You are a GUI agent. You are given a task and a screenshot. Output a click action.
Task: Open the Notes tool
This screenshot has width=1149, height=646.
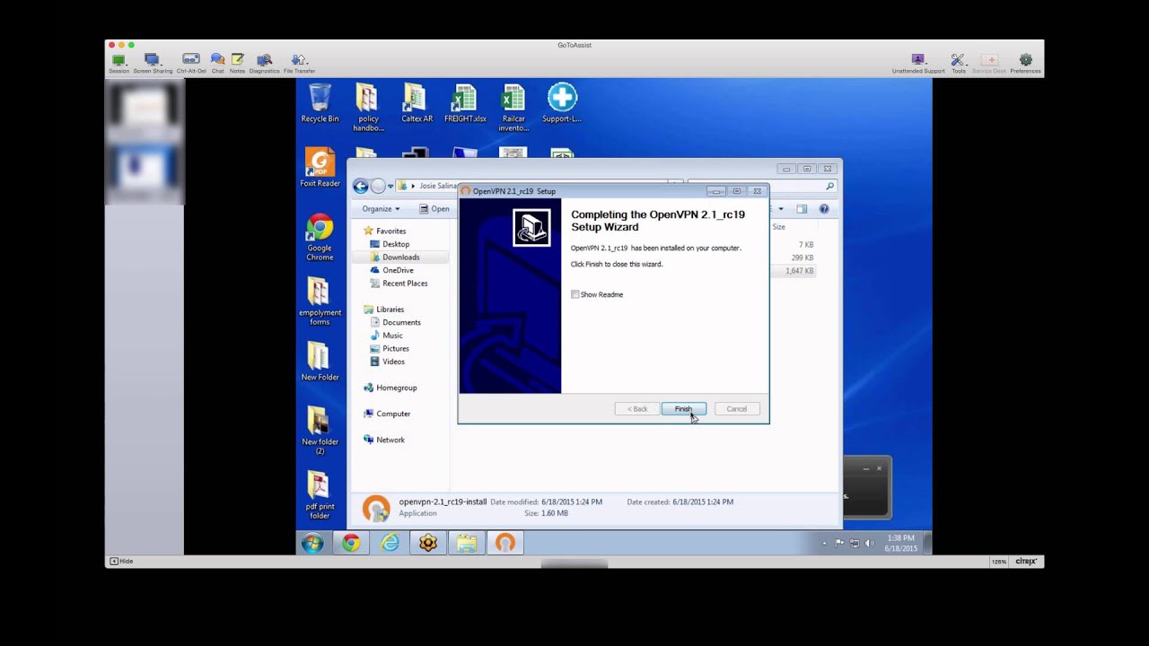[237, 63]
